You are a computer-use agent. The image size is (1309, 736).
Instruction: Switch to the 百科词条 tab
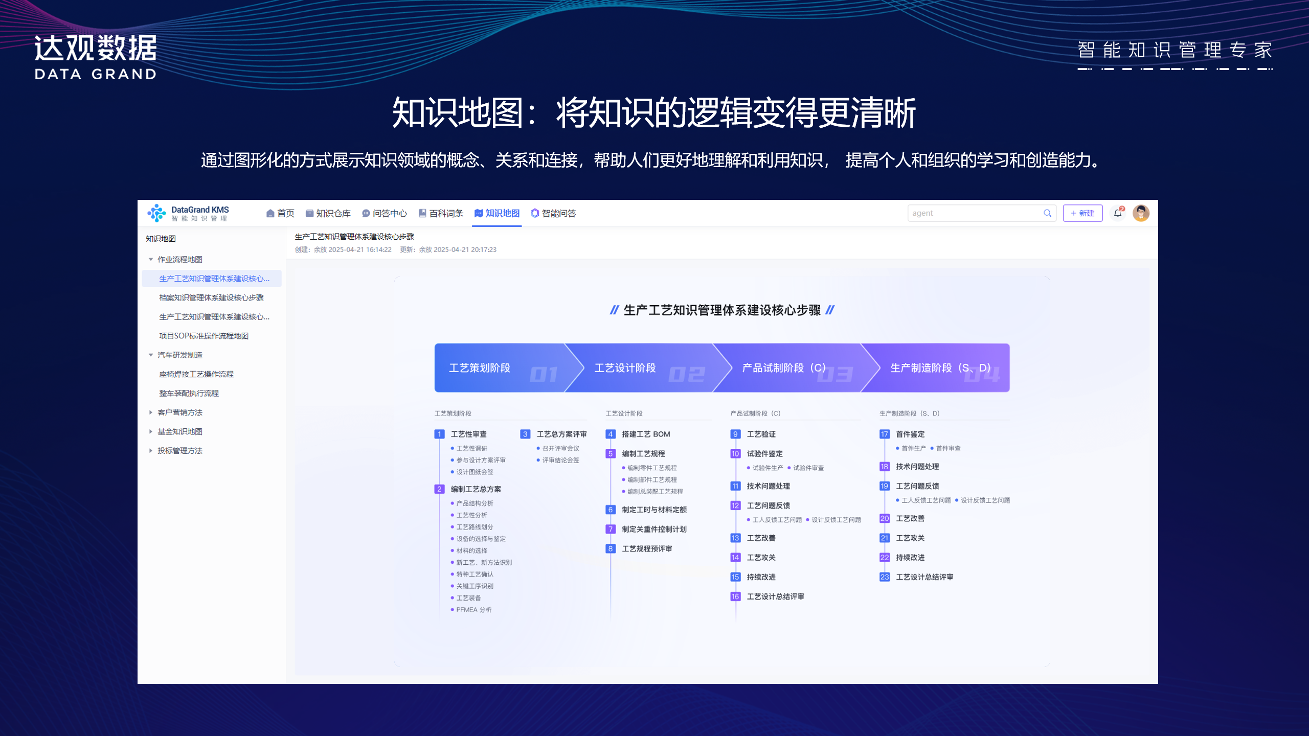444,213
